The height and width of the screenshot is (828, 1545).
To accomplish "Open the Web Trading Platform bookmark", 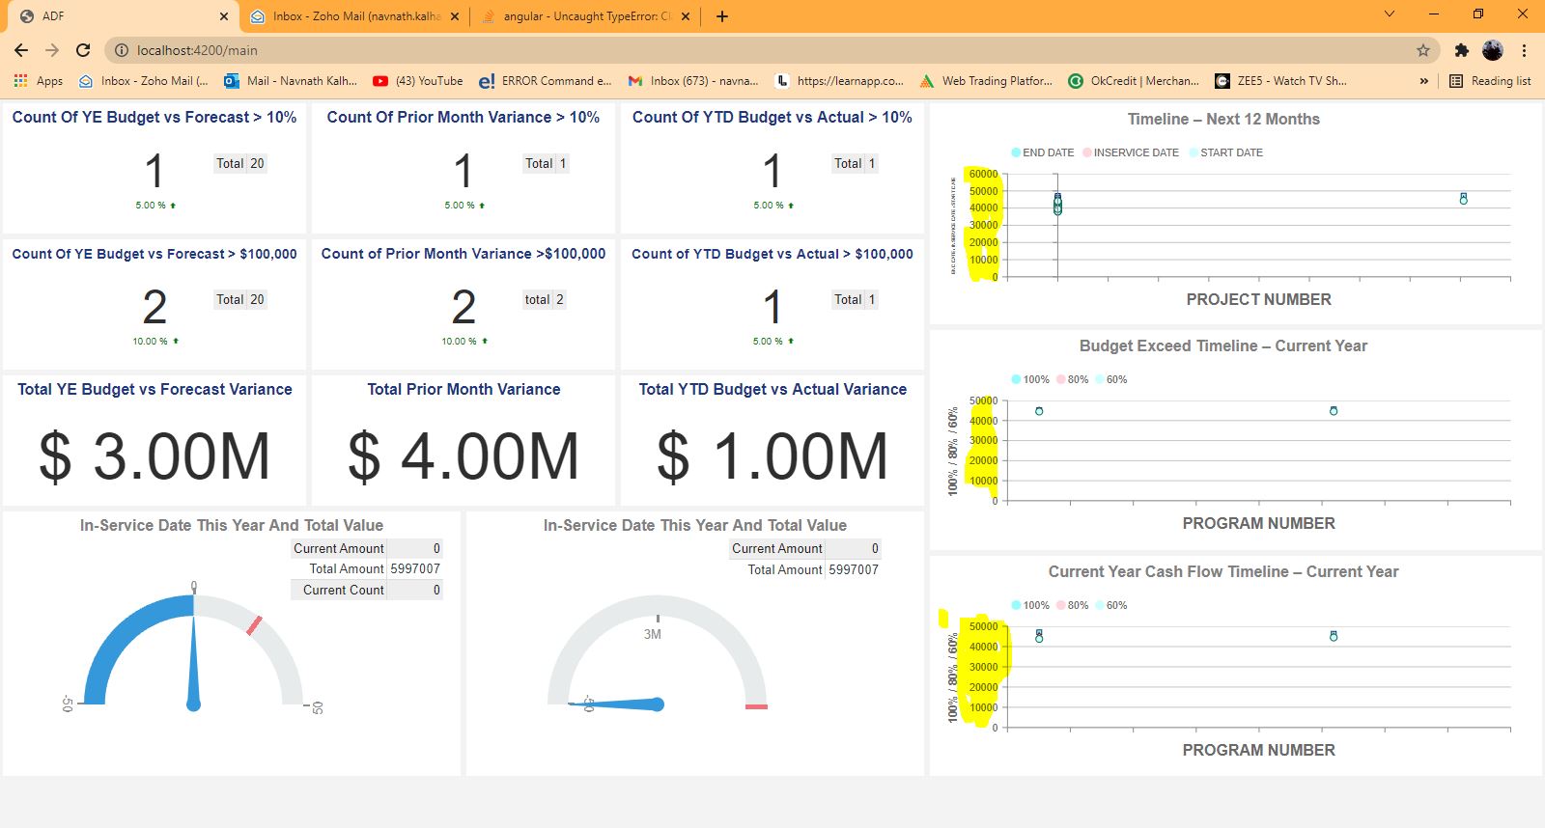I will 986,81.
